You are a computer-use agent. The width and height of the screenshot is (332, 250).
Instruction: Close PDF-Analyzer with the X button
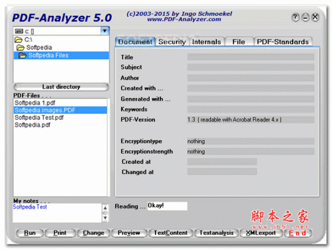(x=315, y=17)
